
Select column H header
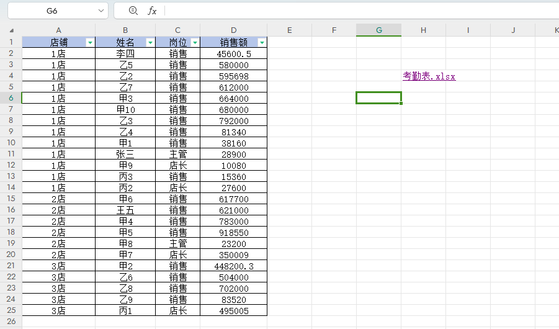[424, 30]
